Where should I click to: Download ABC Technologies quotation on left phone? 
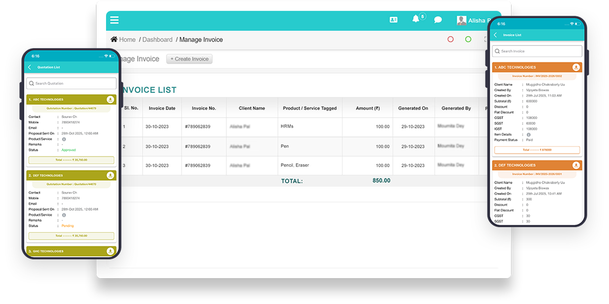point(110,99)
